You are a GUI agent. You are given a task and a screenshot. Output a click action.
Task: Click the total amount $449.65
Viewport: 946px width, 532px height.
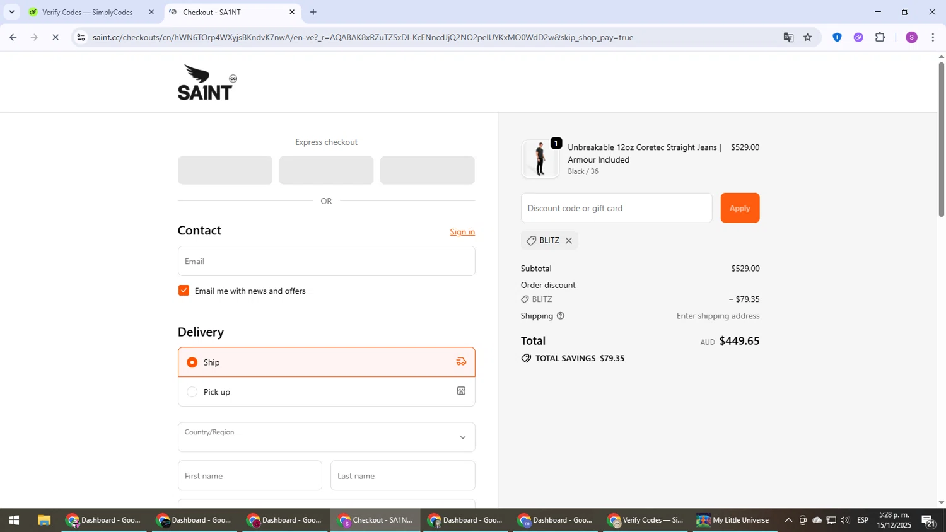tap(739, 341)
